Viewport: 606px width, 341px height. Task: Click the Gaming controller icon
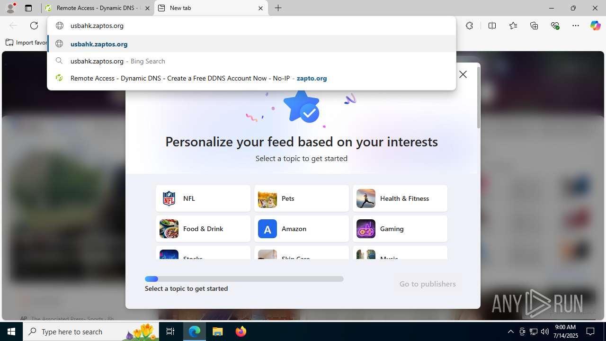(x=366, y=229)
